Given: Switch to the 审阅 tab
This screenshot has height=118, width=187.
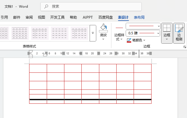Looking at the screenshot, I should pyautogui.click(x=29, y=17).
